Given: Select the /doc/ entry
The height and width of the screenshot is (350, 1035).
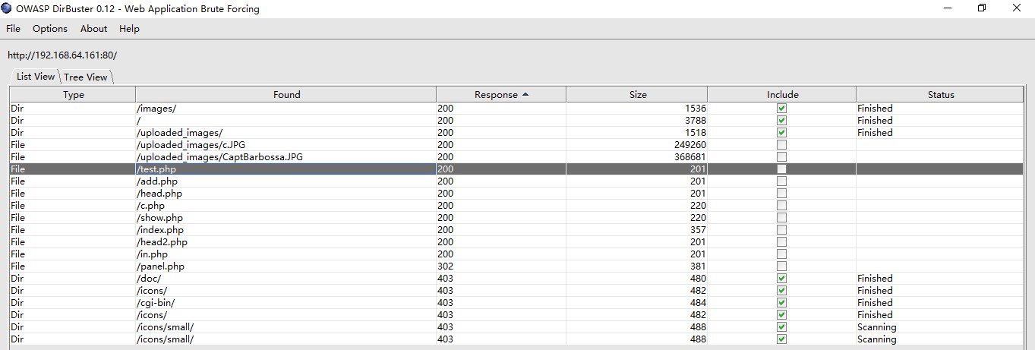Looking at the screenshot, I should click(149, 279).
